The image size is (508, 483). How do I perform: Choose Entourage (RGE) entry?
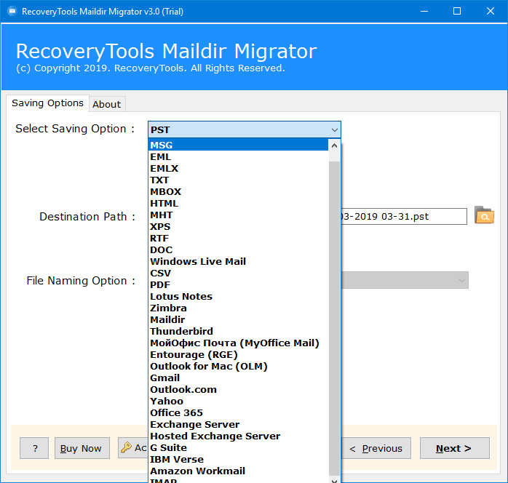click(x=239, y=355)
